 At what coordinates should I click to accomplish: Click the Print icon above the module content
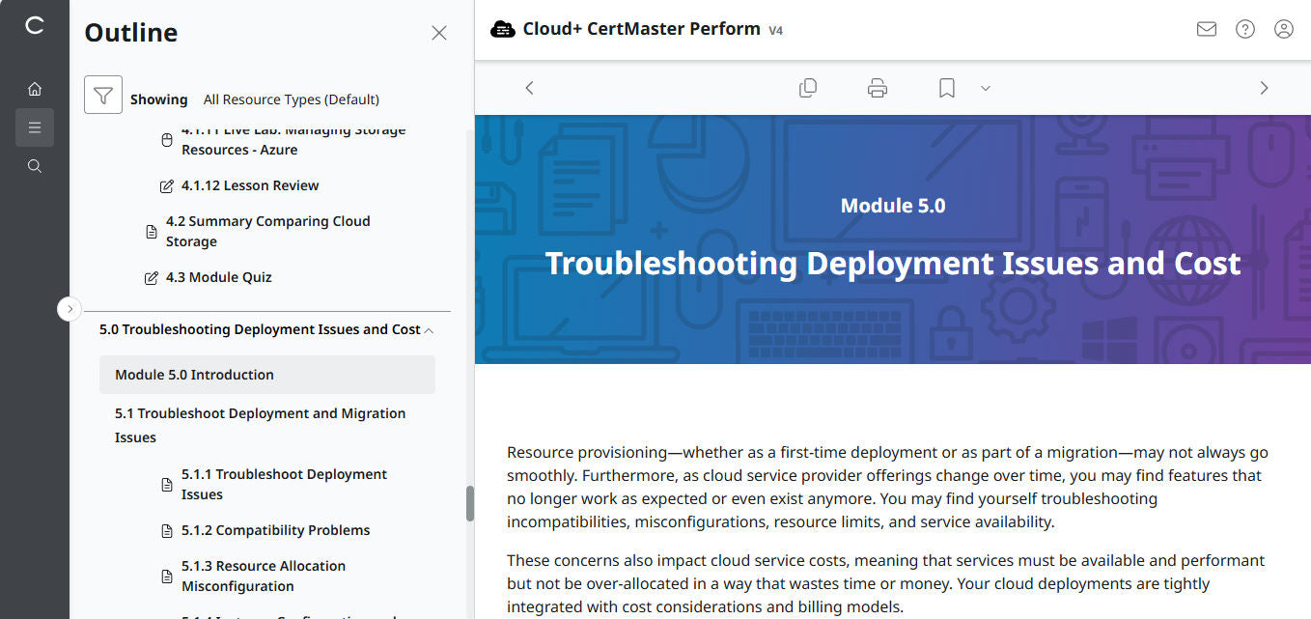877,87
